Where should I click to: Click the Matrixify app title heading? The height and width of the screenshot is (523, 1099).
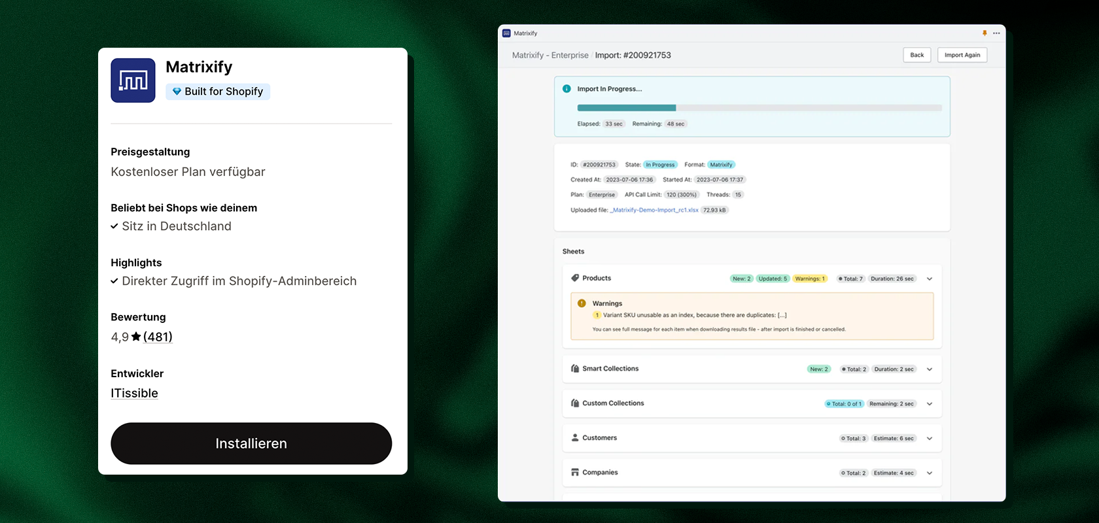pyautogui.click(x=199, y=67)
